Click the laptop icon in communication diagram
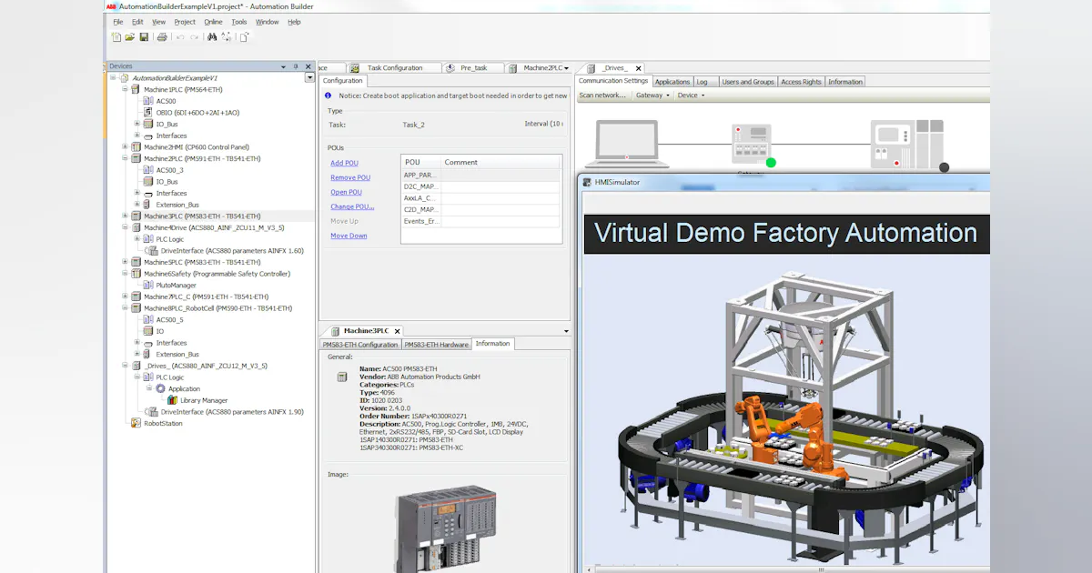Screen dimensions: 1092x573 point(627,144)
